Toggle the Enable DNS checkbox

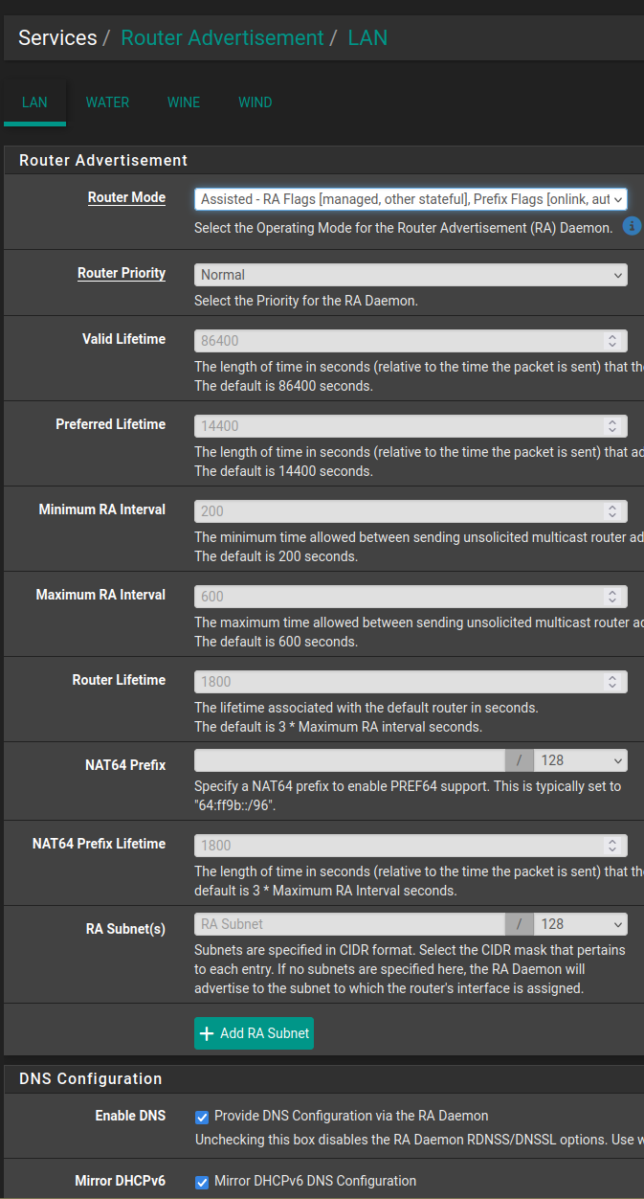pyautogui.click(x=202, y=1117)
